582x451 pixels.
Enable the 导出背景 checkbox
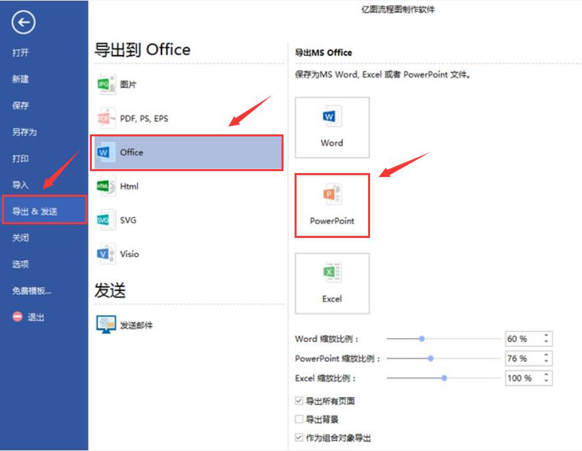point(299,419)
